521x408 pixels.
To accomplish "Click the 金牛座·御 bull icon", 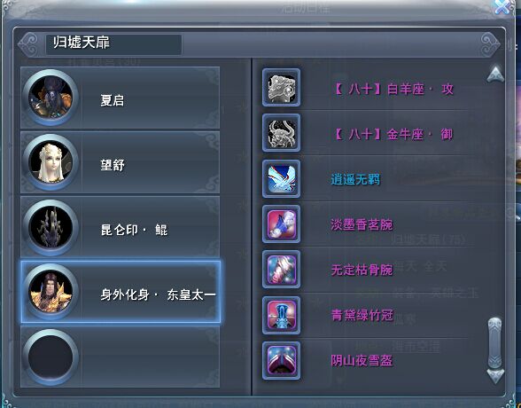I will click(x=281, y=133).
